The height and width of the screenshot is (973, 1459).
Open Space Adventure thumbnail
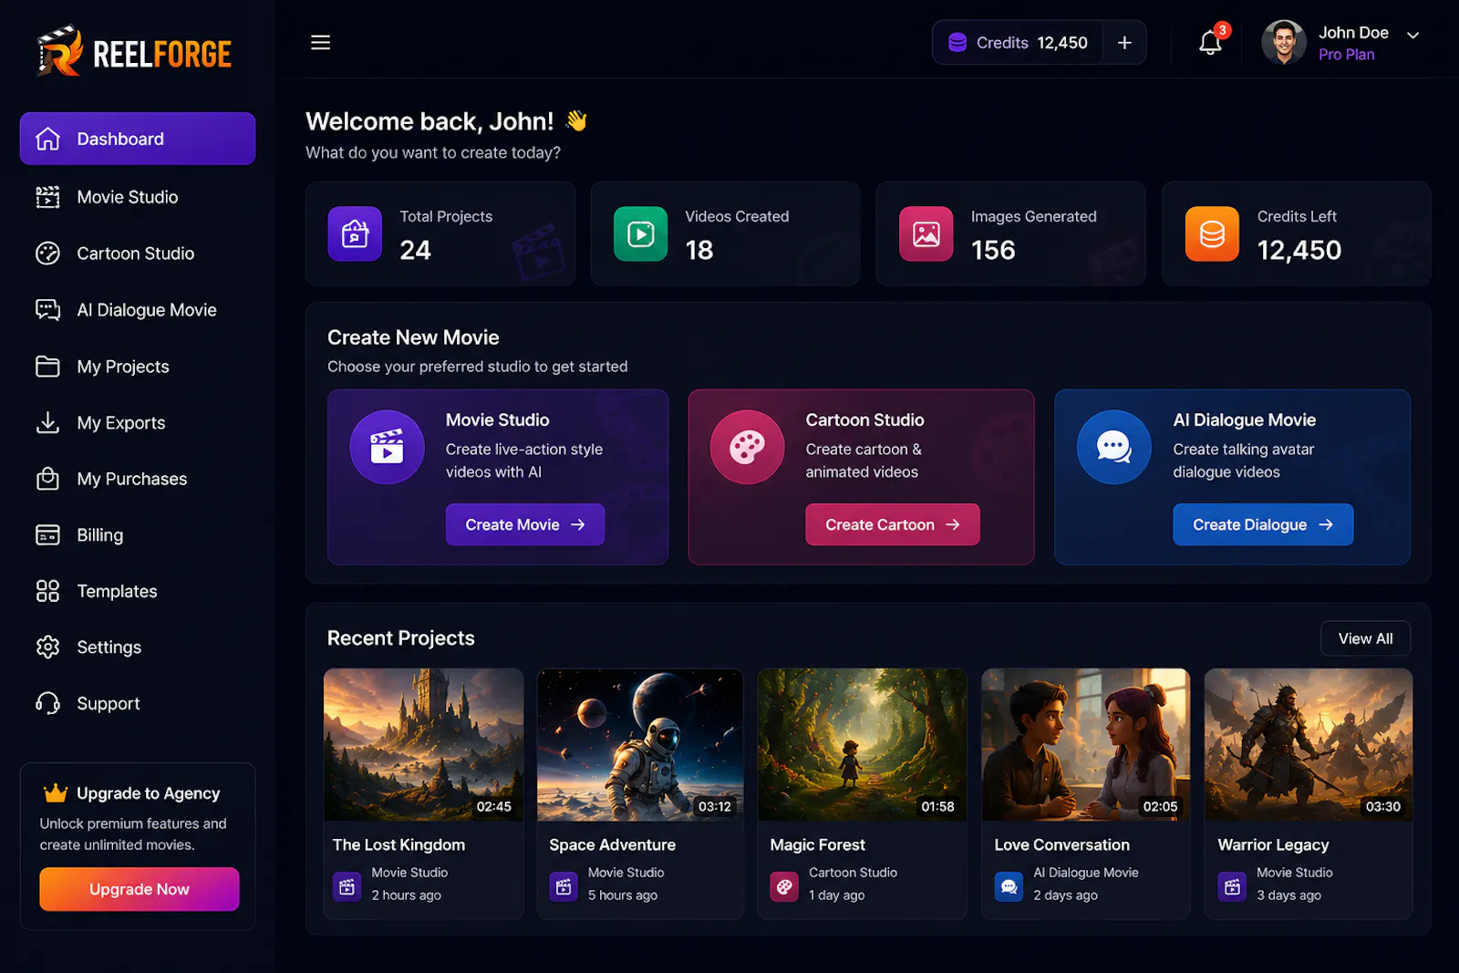pos(640,745)
